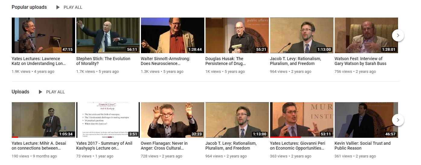Play all Popular uploads videos
Screen dimensions: 421x165
[x=69, y=7]
